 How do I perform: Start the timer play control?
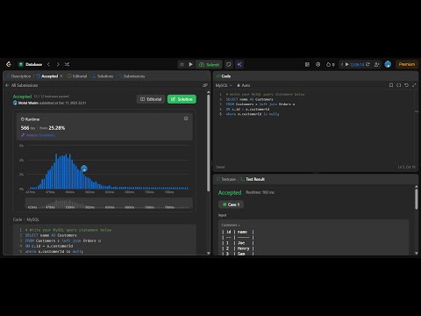pyautogui.click(x=347, y=64)
